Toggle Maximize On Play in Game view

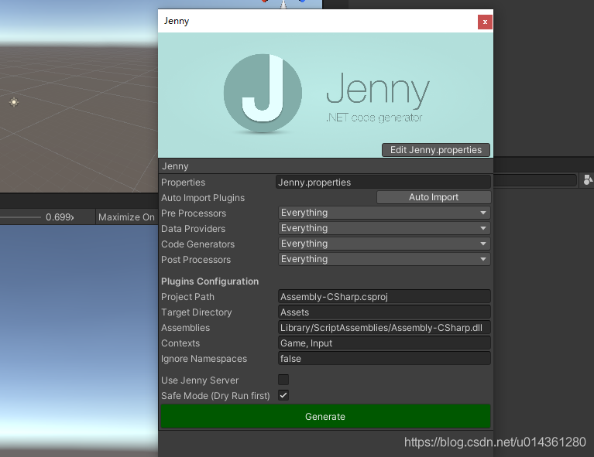coord(126,217)
